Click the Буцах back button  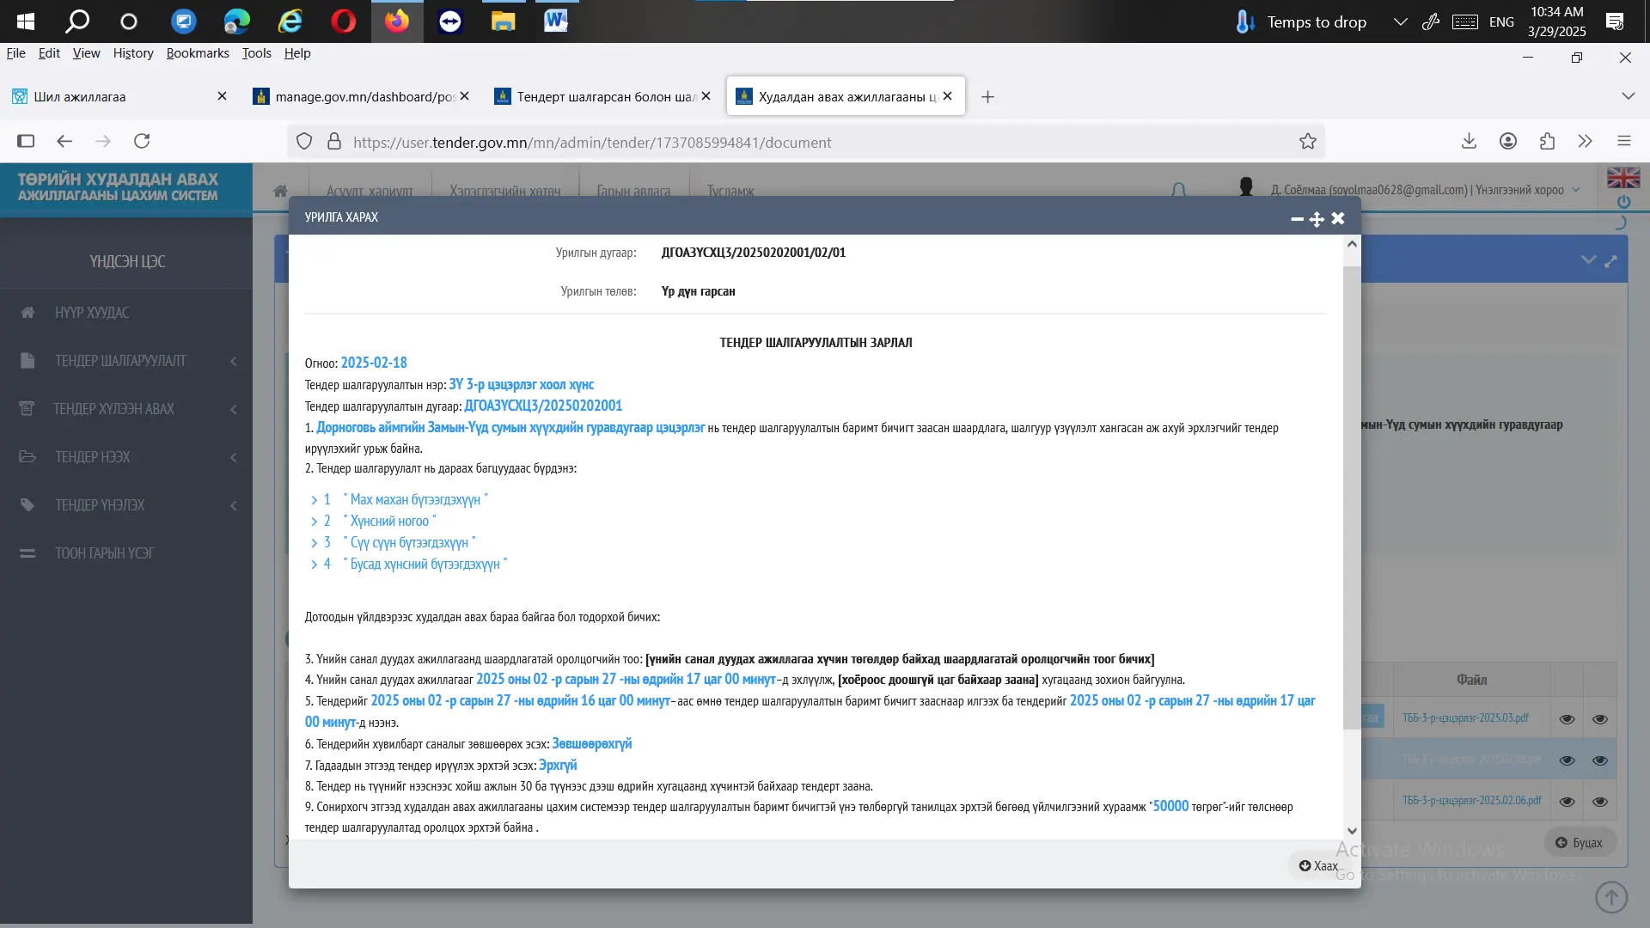[1580, 842]
